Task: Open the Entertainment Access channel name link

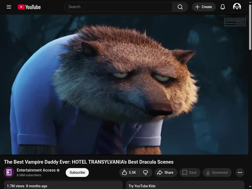Action: pos(36,170)
